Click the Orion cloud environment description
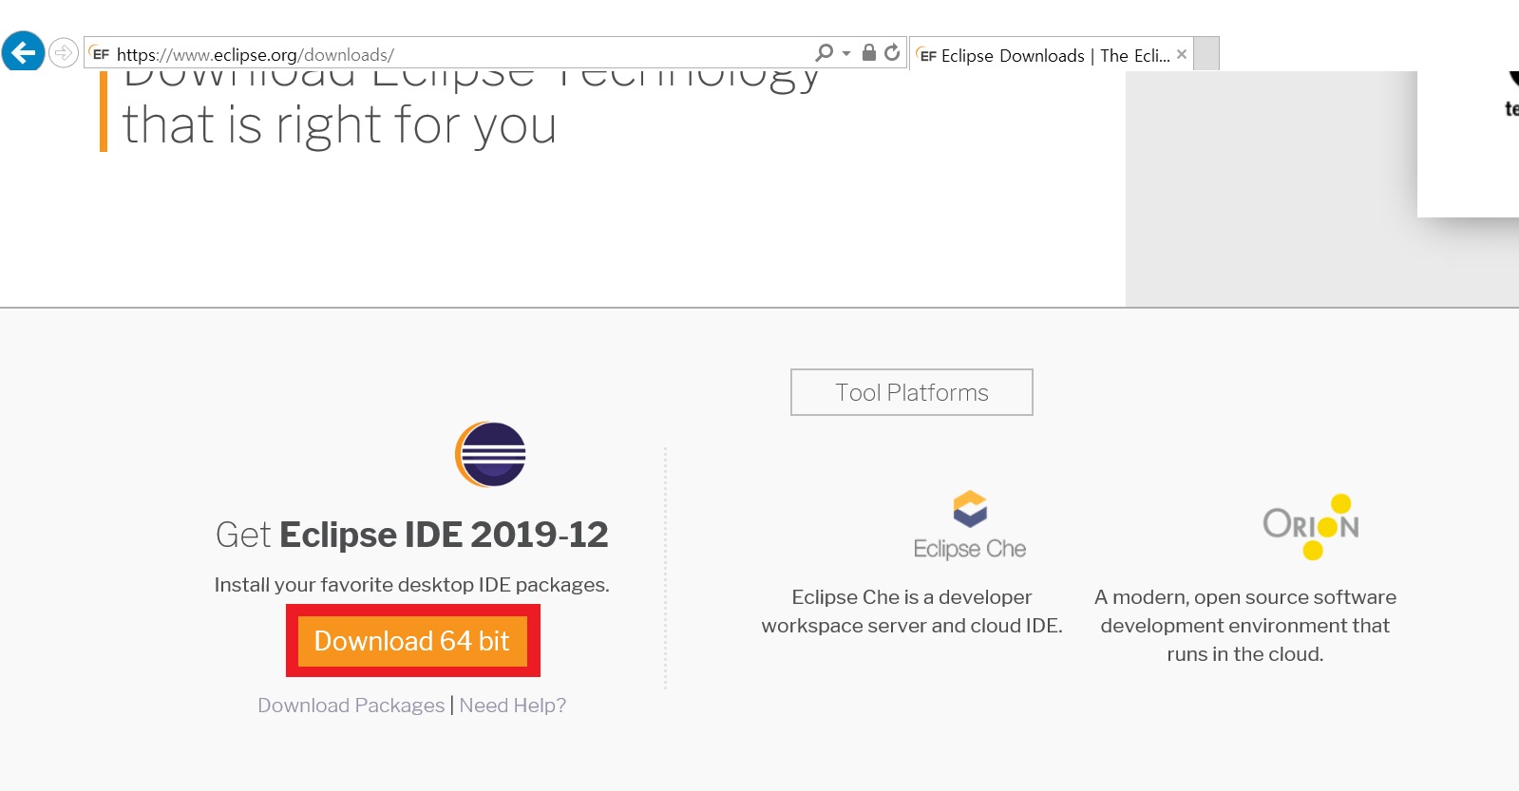 1245,626
